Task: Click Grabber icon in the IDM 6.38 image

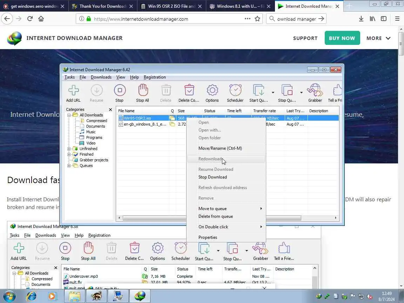Action: tap(260, 248)
